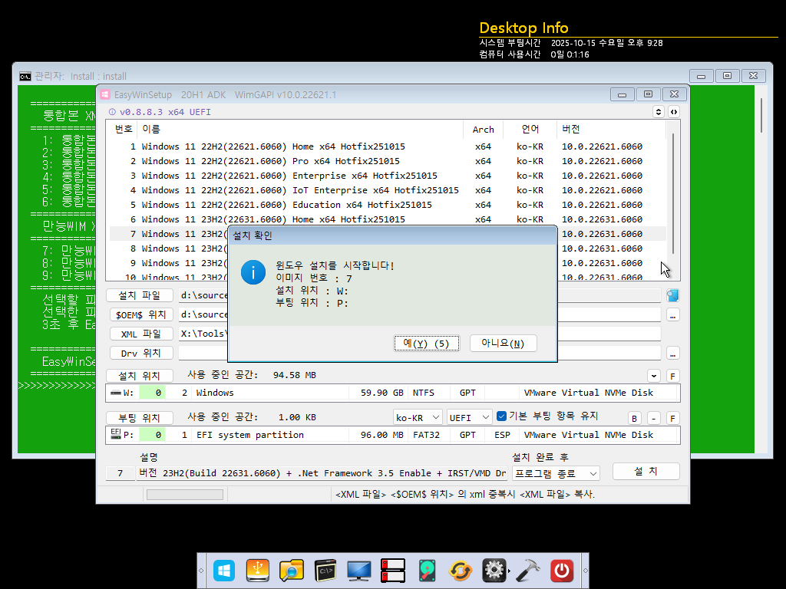Click the red power icon in the dock
Image resolution: width=786 pixels, height=589 pixels.
[561, 571]
